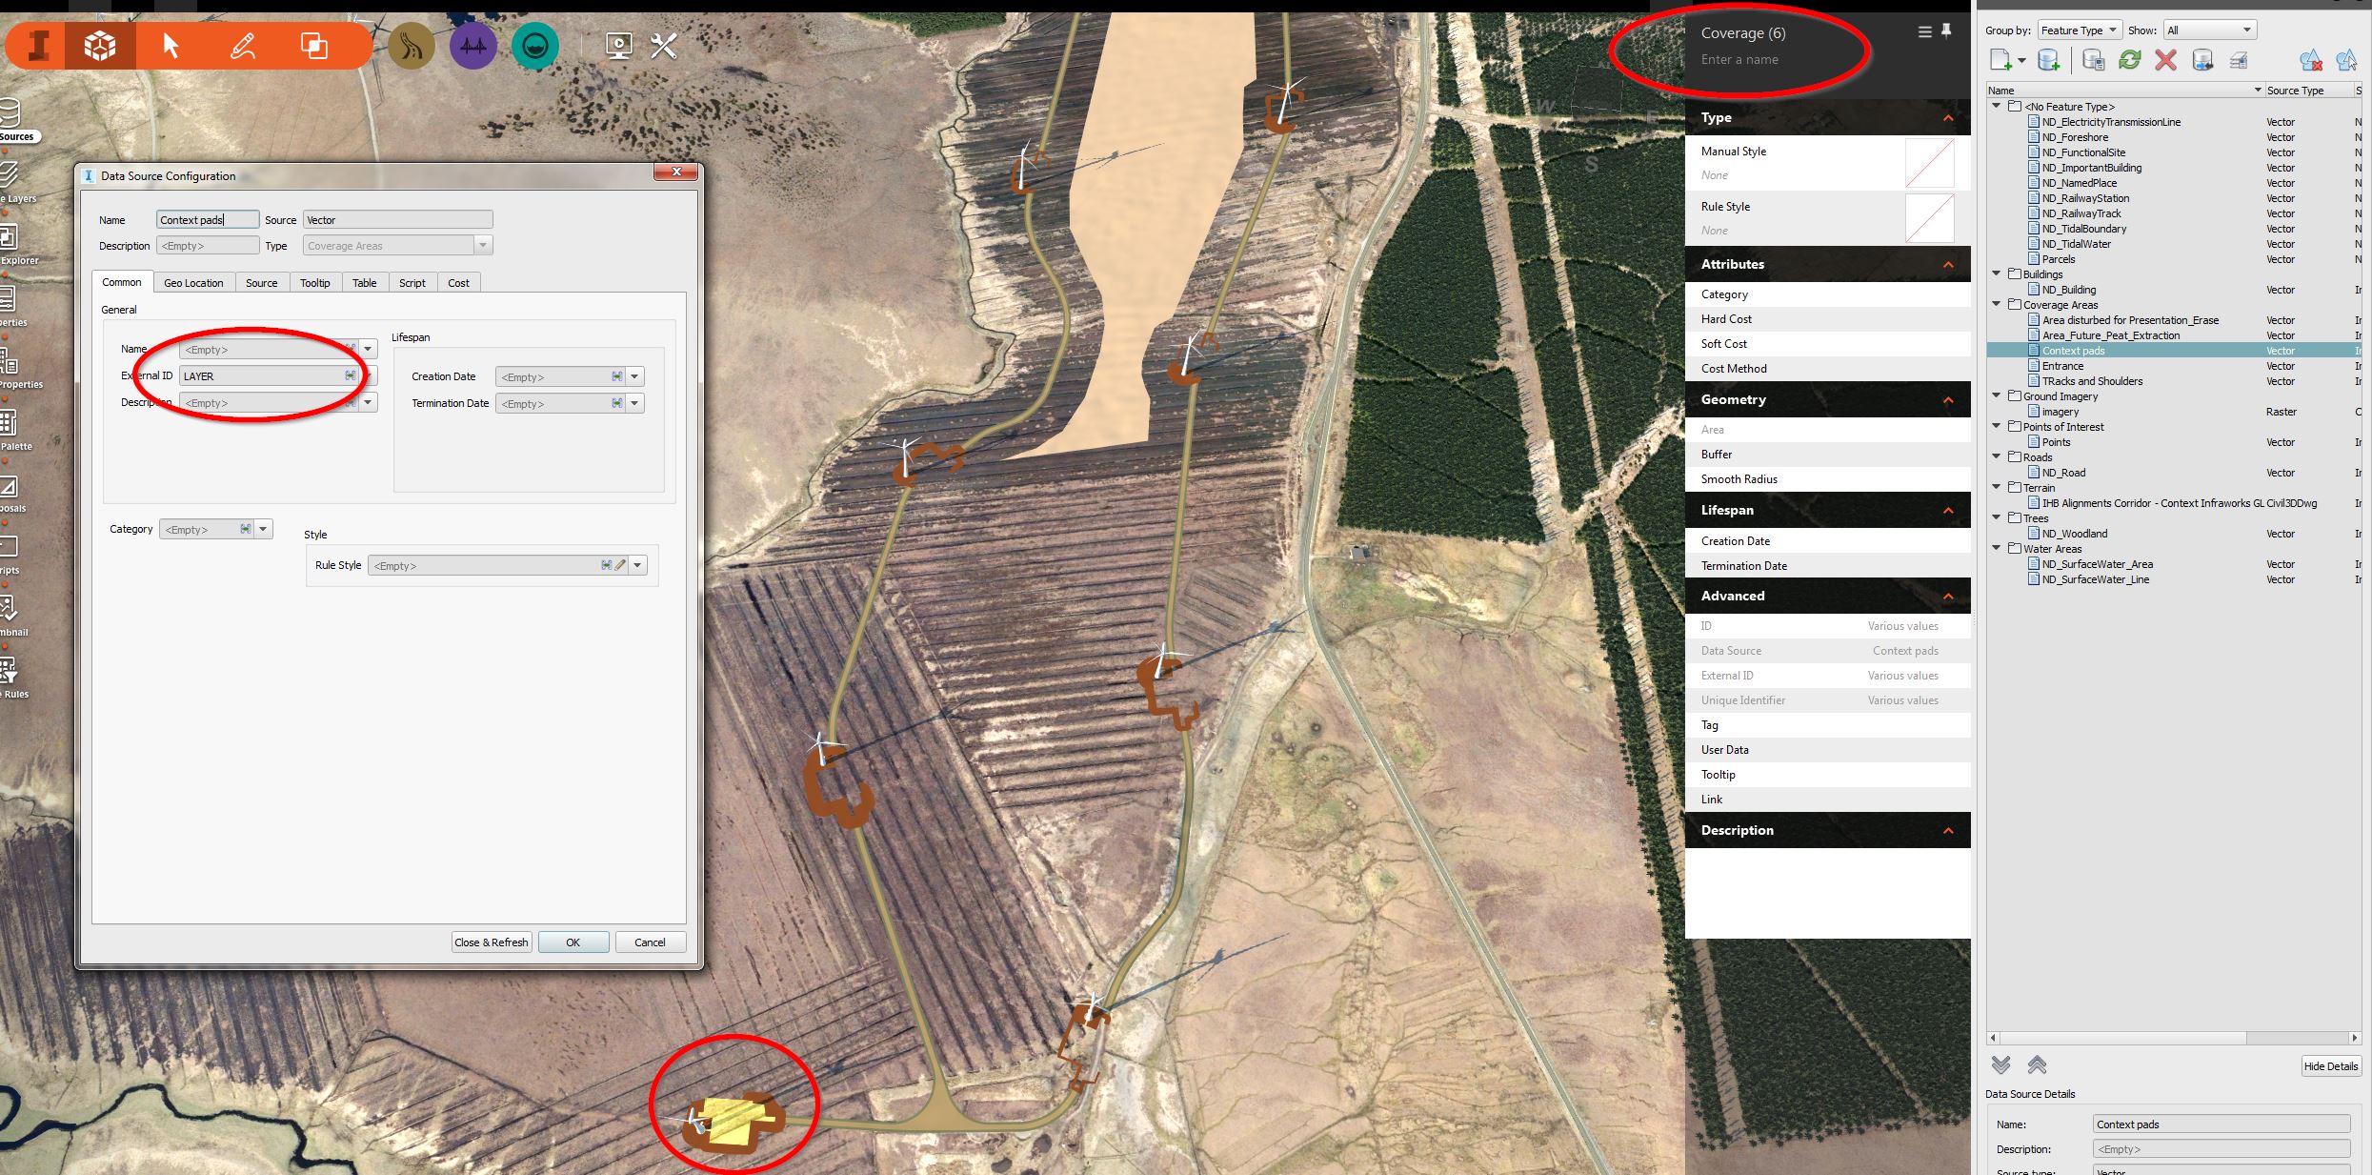Image resolution: width=2372 pixels, height=1175 pixels.
Task: Click the Manual Style swatch
Action: tap(1930, 163)
